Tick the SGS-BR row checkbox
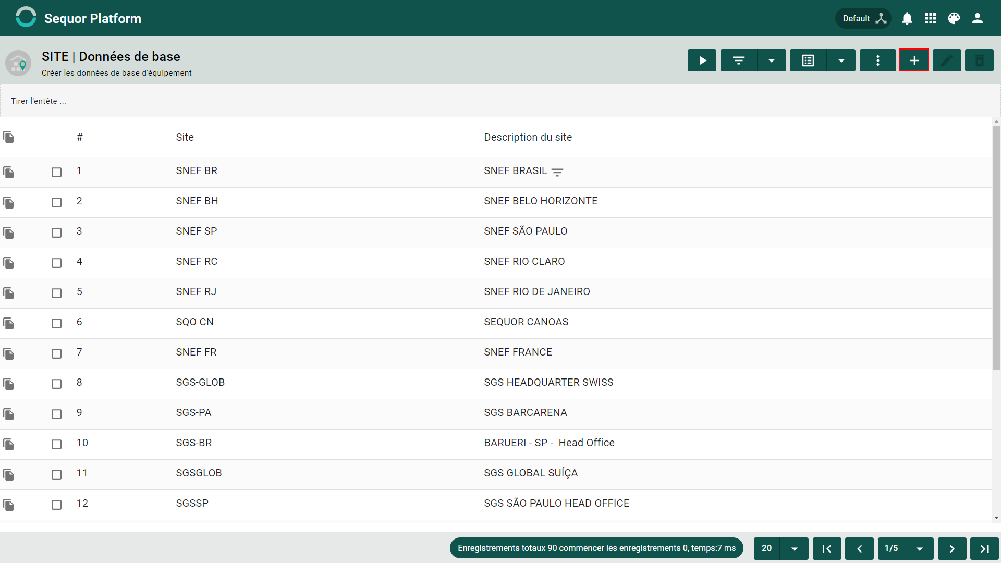 (56, 444)
